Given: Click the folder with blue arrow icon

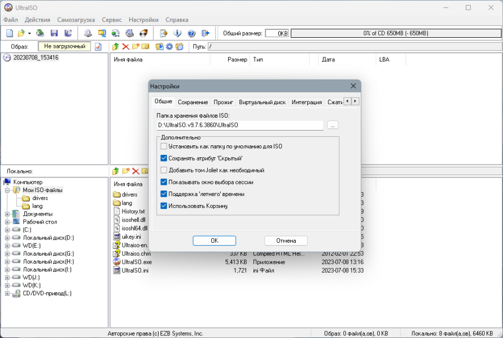Looking at the screenshot, I should pyautogui.click(x=159, y=47).
